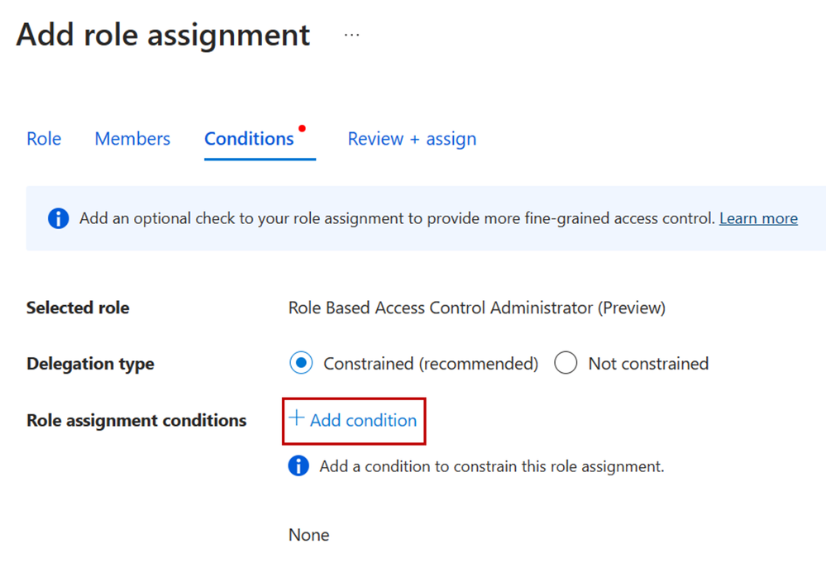Click the None conditions value
Image resolution: width=826 pixels, height=587 pixels.
[x=309, y=535]
